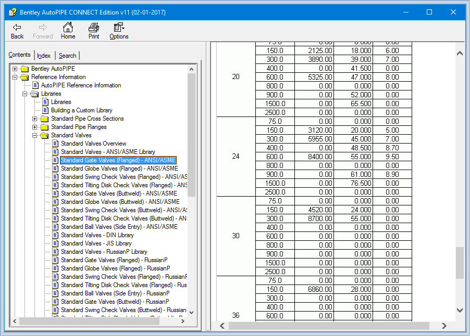This screenshot has height=336, width=470.
Task: Click the Reference Information open book icon
Action: pyautogui.click(x=24, y=77)
